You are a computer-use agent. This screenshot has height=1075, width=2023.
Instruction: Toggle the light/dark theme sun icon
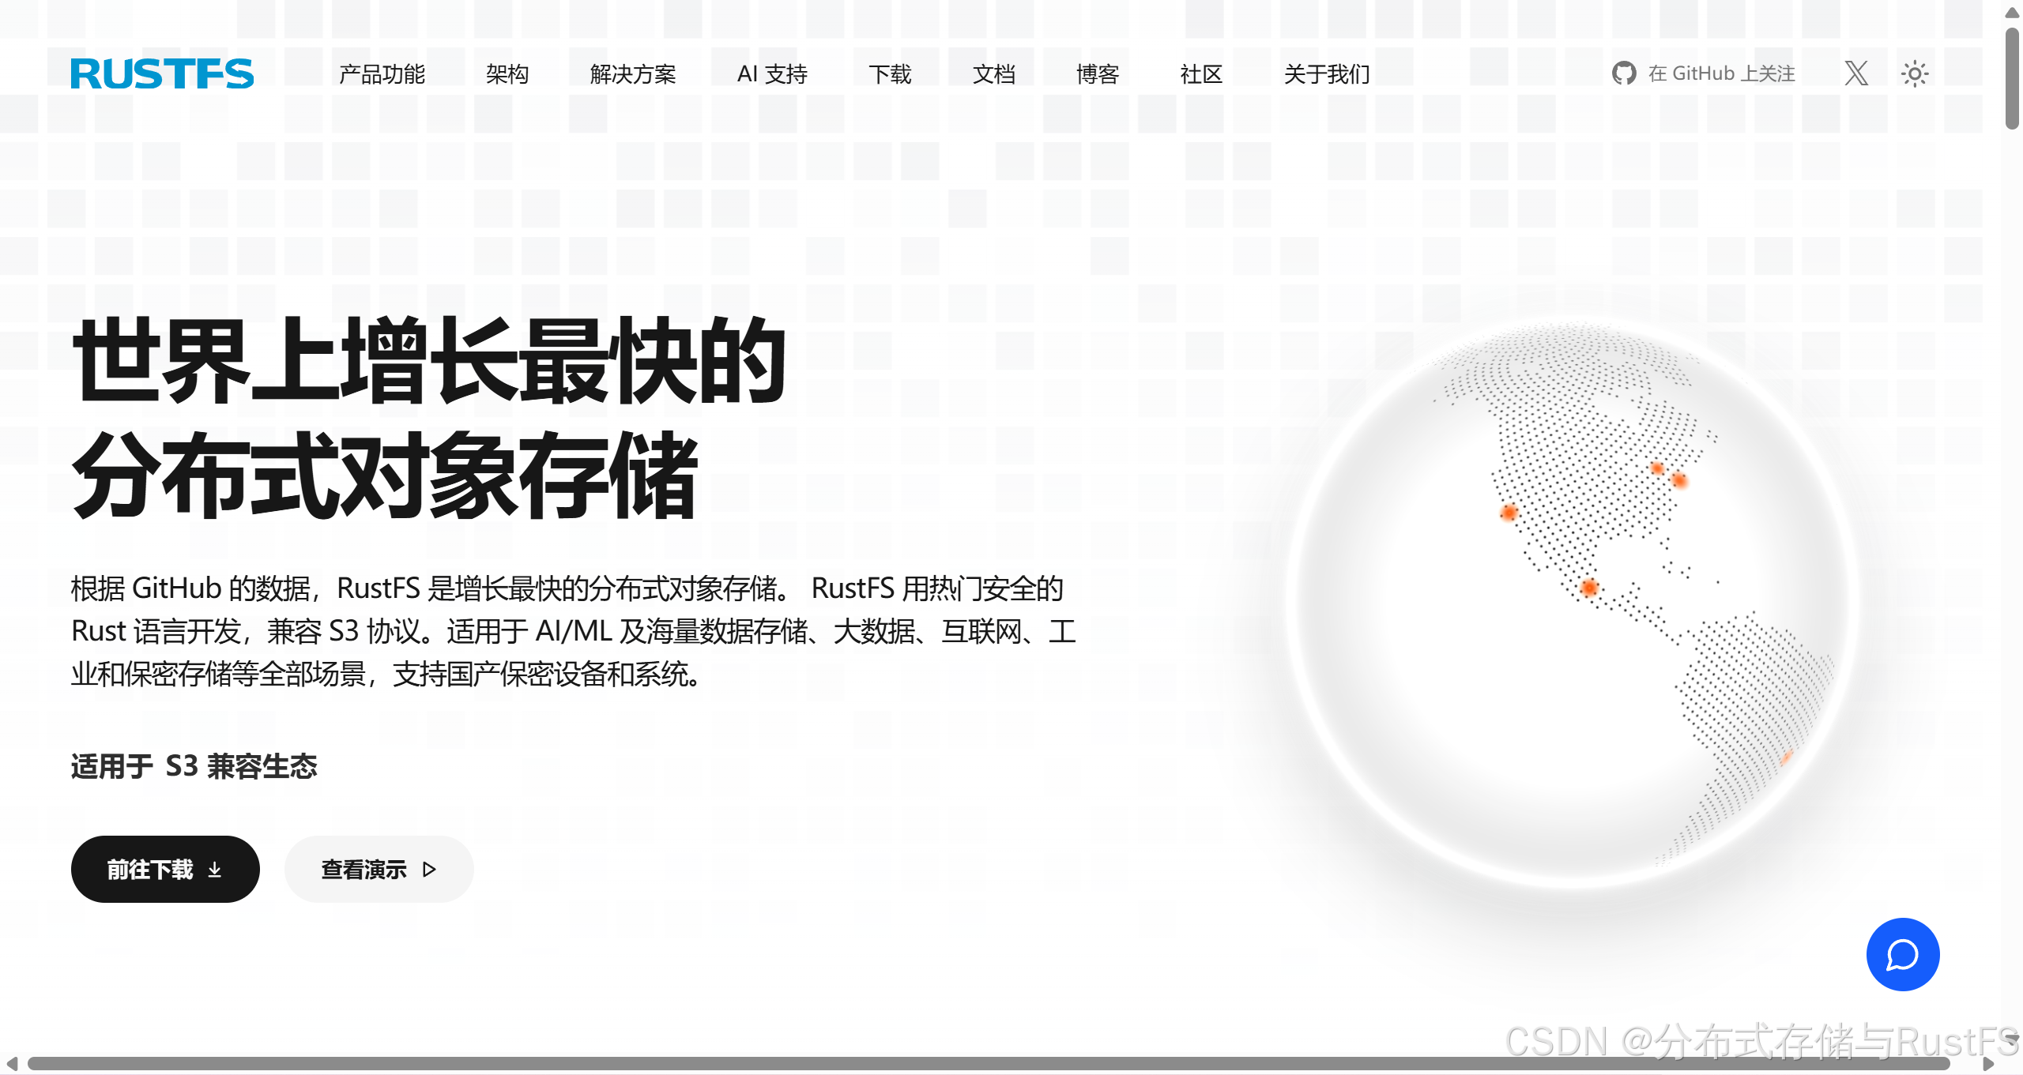(x=1914, y=73)
